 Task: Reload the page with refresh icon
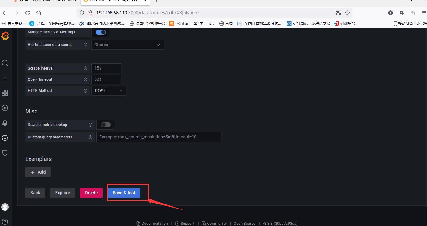pos(27,13)
